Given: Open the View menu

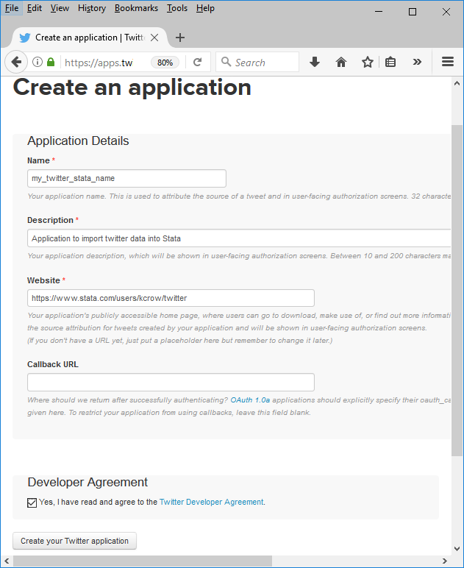Looking at the screenshot, I should tap(60, 8).
